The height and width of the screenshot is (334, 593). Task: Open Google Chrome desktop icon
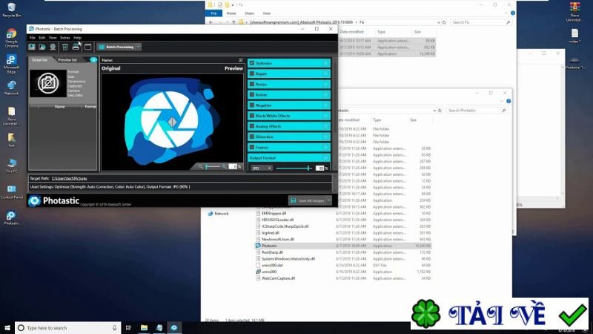point(11,38)
